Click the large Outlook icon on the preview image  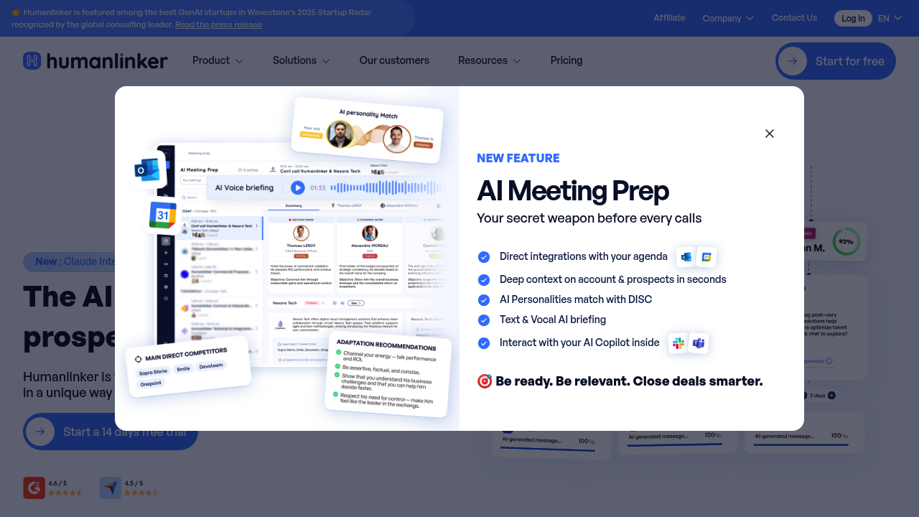click(x=148, y=170)
